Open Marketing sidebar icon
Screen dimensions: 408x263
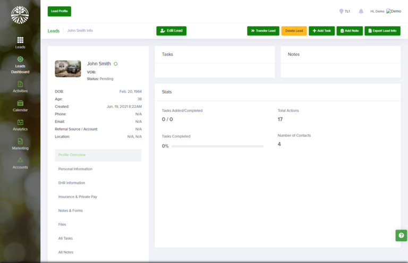20,141
